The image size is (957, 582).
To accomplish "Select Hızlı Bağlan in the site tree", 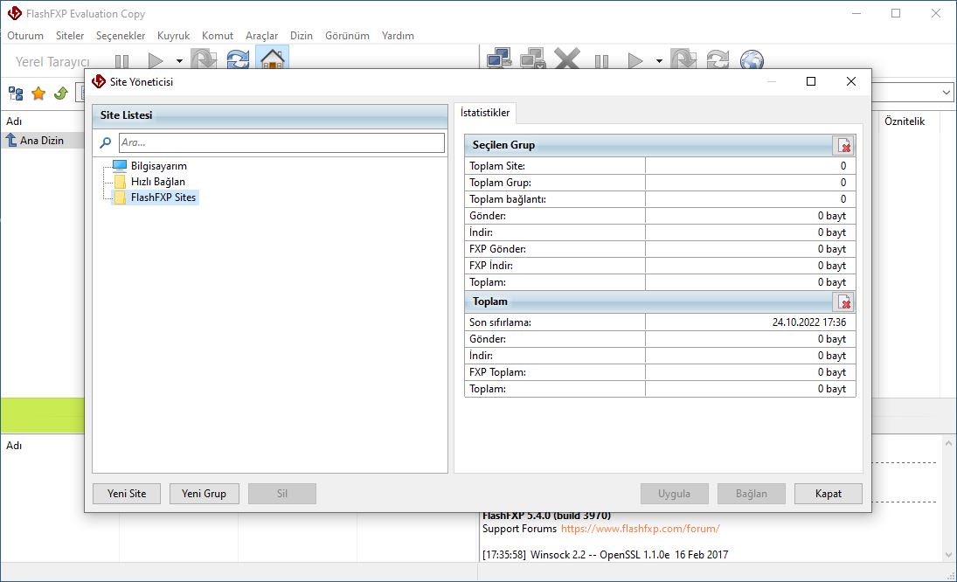I will pos(157,182).
